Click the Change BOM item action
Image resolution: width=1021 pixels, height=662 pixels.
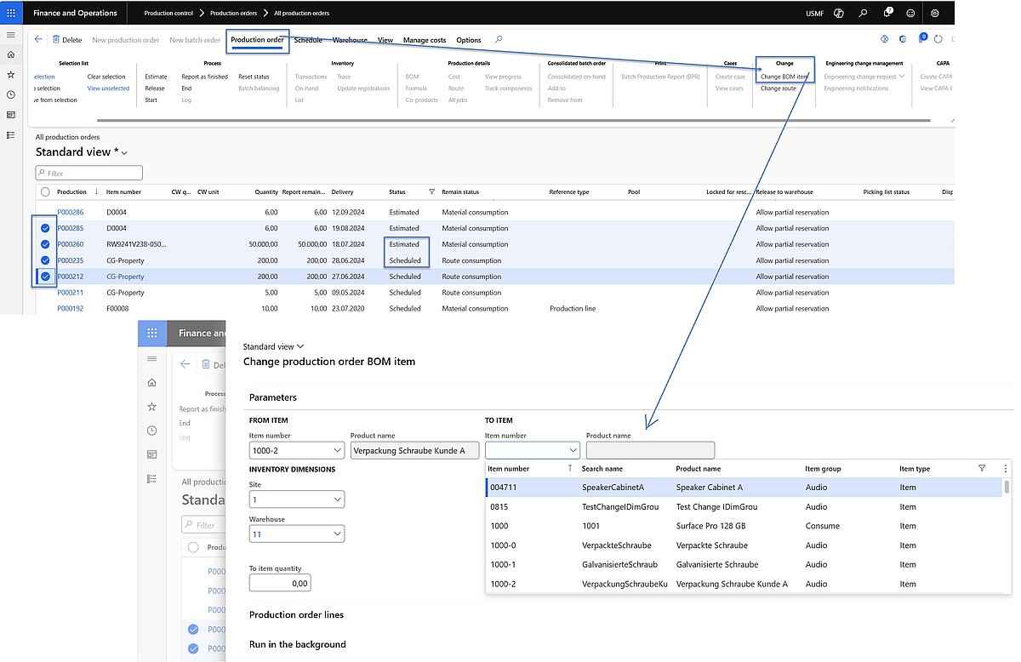pyautogui.click(x=784, y=76)
